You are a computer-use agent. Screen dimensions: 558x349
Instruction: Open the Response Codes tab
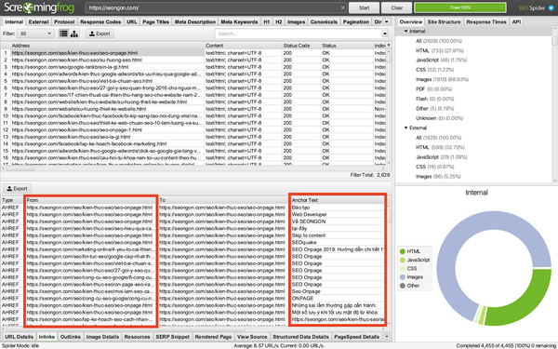(100, 21)
